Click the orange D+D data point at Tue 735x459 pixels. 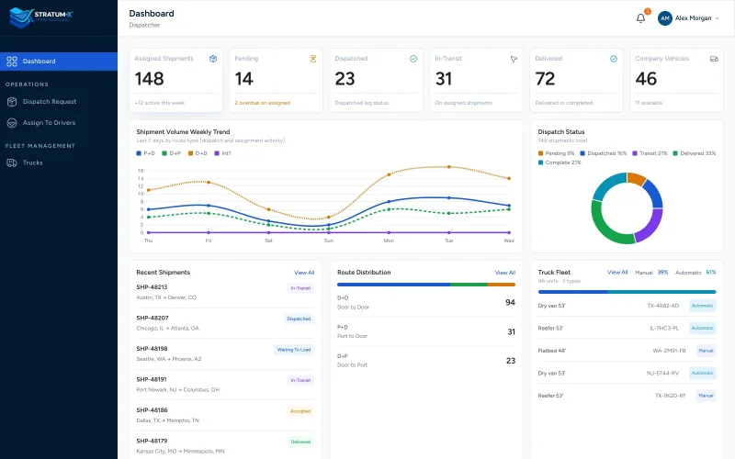tap(448, 167)
